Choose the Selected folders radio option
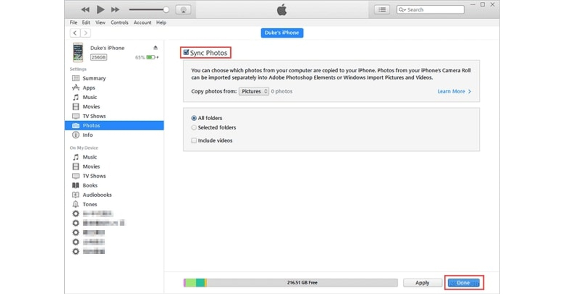563x294 pixels. [x=194, y=127]
